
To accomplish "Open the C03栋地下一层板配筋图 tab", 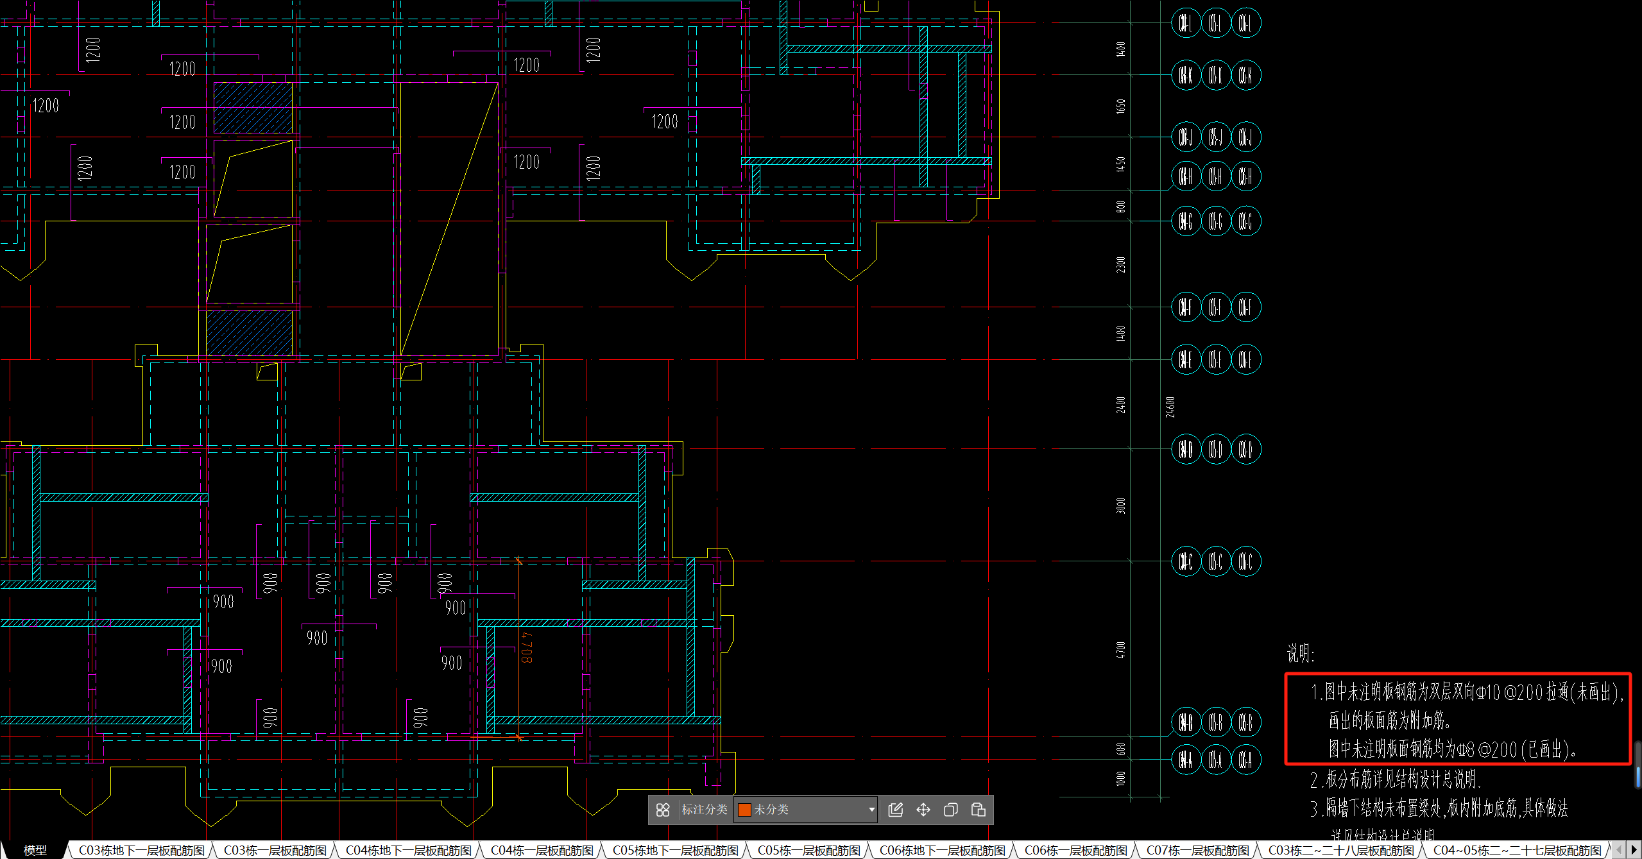I will [142, 850].
